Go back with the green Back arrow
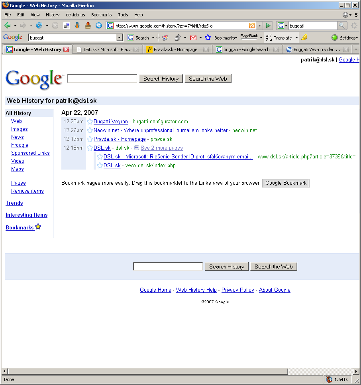The height and width of the screenshot is (385, 361). click(7, 26)
